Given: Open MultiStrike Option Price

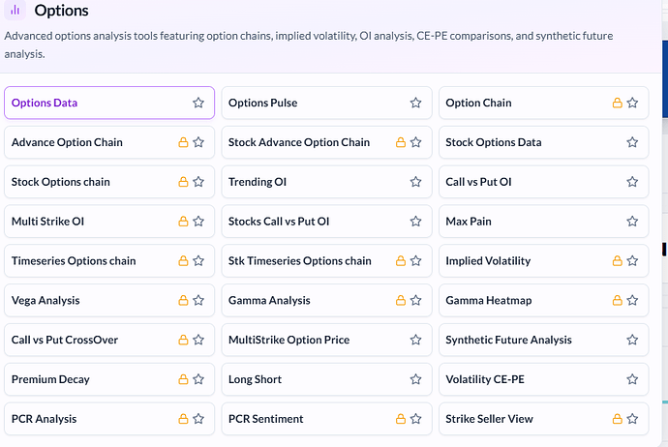Looking at the screenshot, I should click(288, 340).
